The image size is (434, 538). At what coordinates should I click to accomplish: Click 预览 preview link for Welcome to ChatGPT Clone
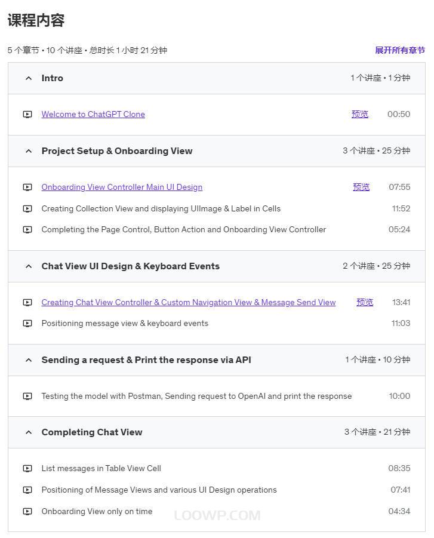point(360,114)
